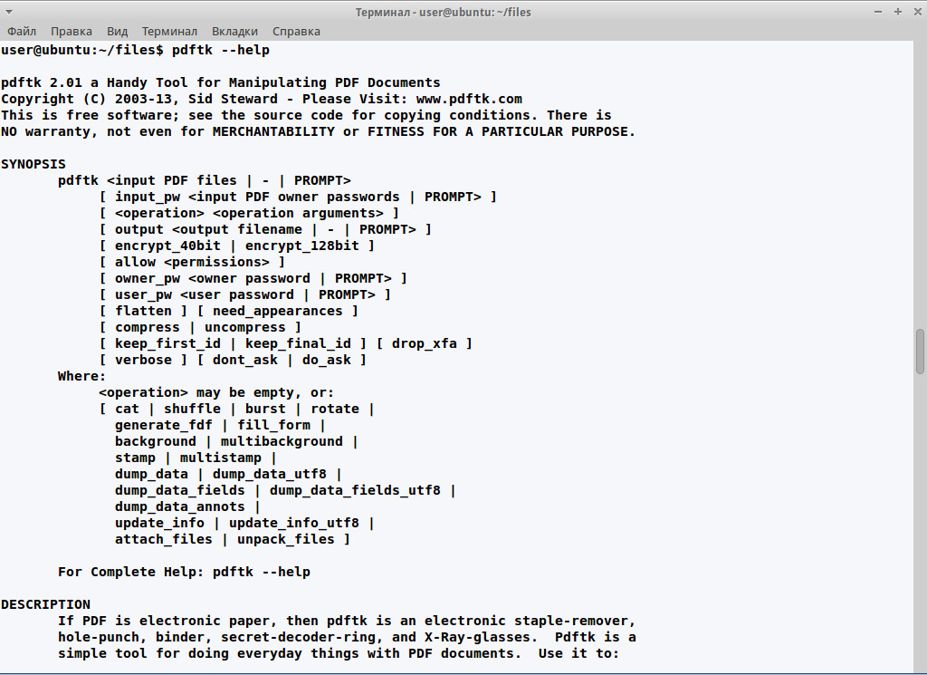Open the Файл menu
Image resolution: width=927 pixels, height=675 pixels.
pyautogui.click(x=22, y=32)
